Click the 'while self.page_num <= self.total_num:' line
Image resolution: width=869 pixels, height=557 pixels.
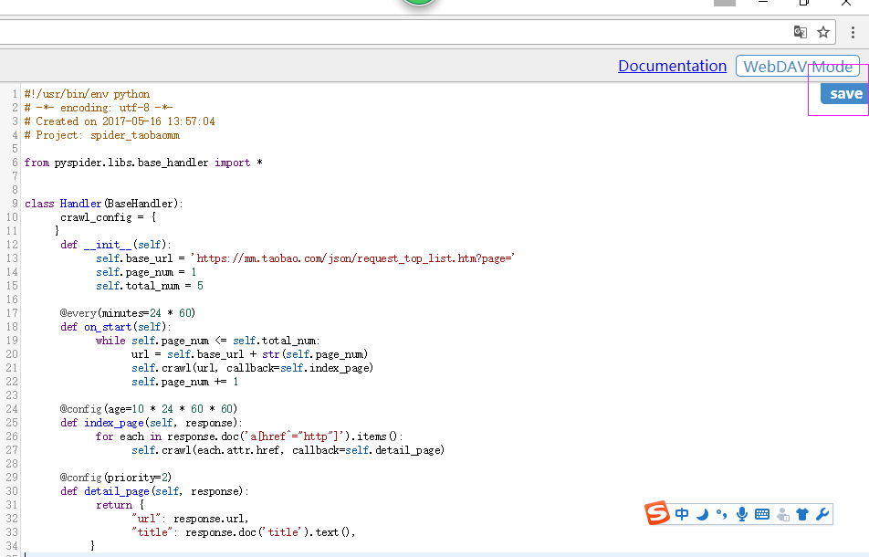tap(208, 341)
